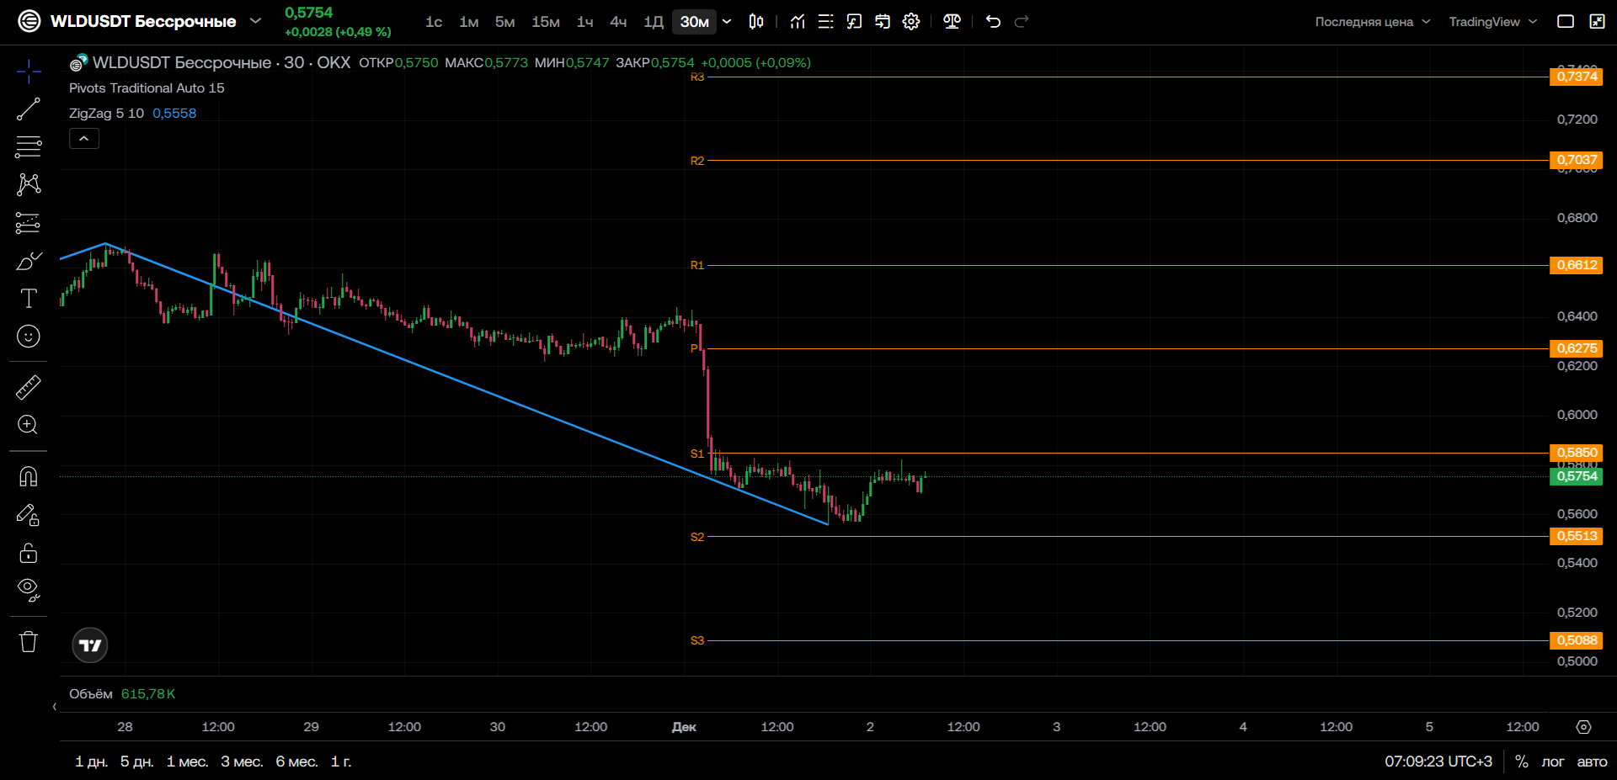Click the time axis settings icon
Viewport: 1617px width, 780px height.
coord(1583,727)
